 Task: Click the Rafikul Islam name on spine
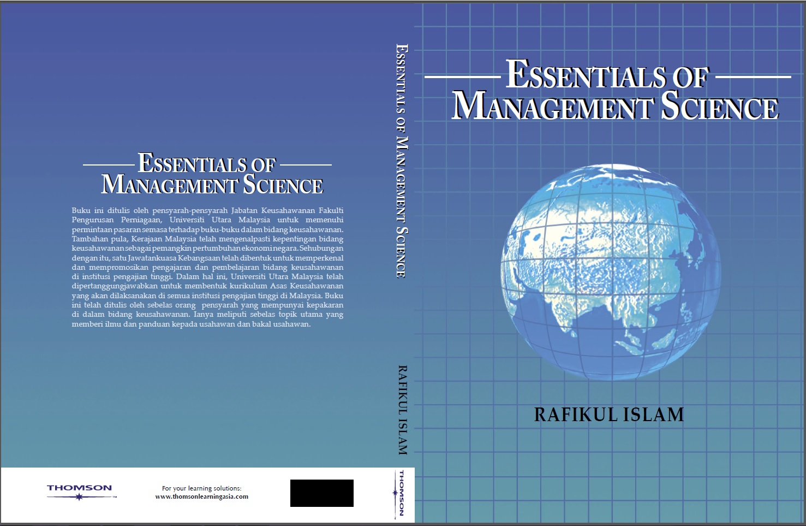402,410
